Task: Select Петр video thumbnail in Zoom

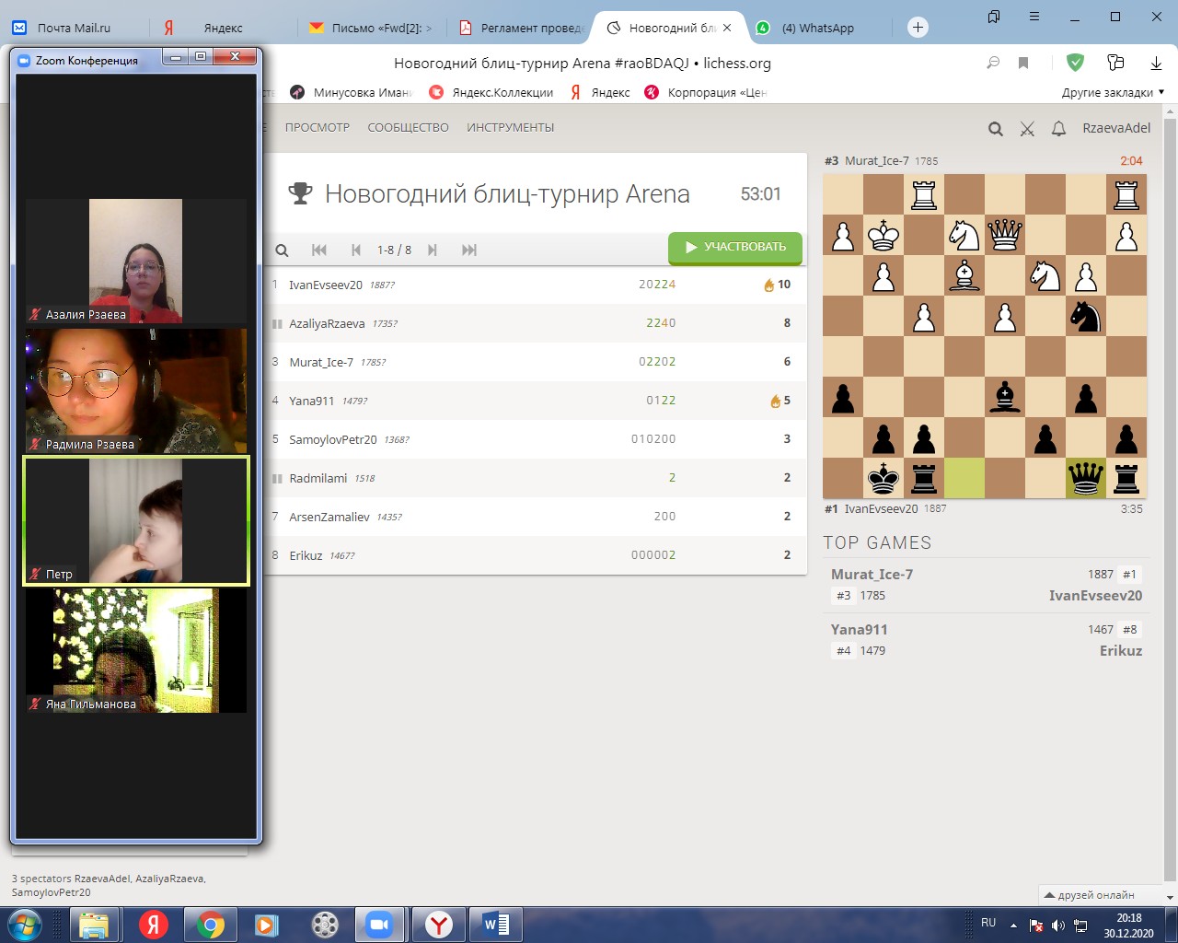Action: pos(136,521)
